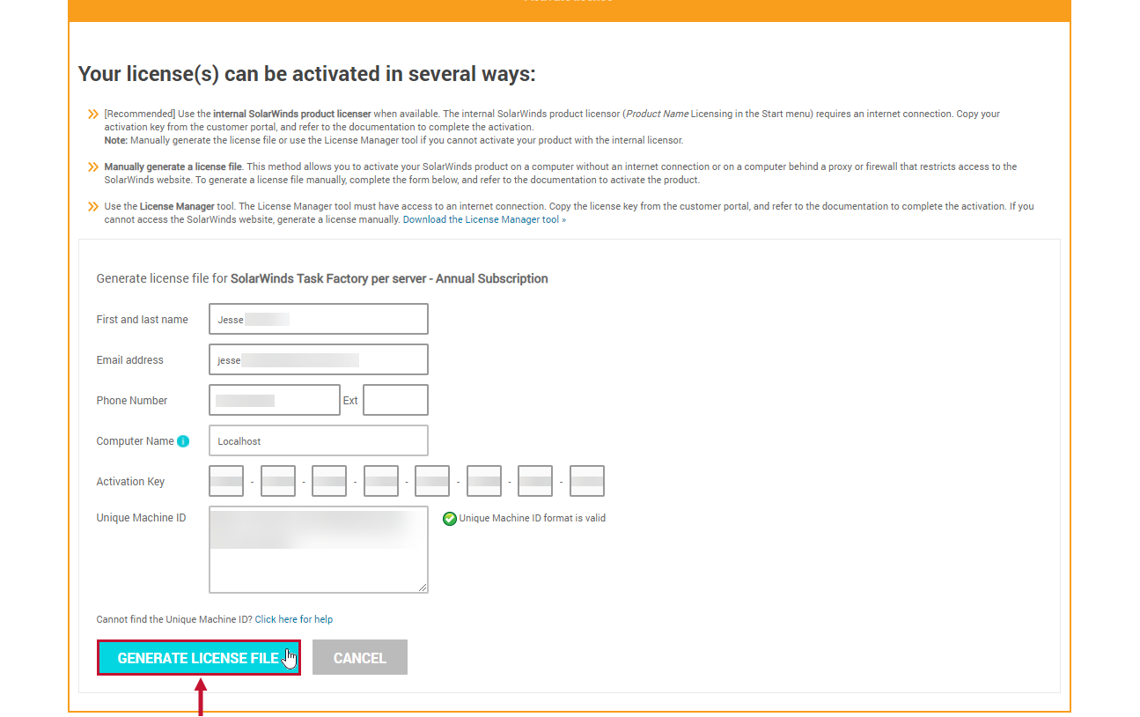Click the orange chevron beside License Manager method
Viewport: 1140px width, 717px height.
(x=92, y=206)
